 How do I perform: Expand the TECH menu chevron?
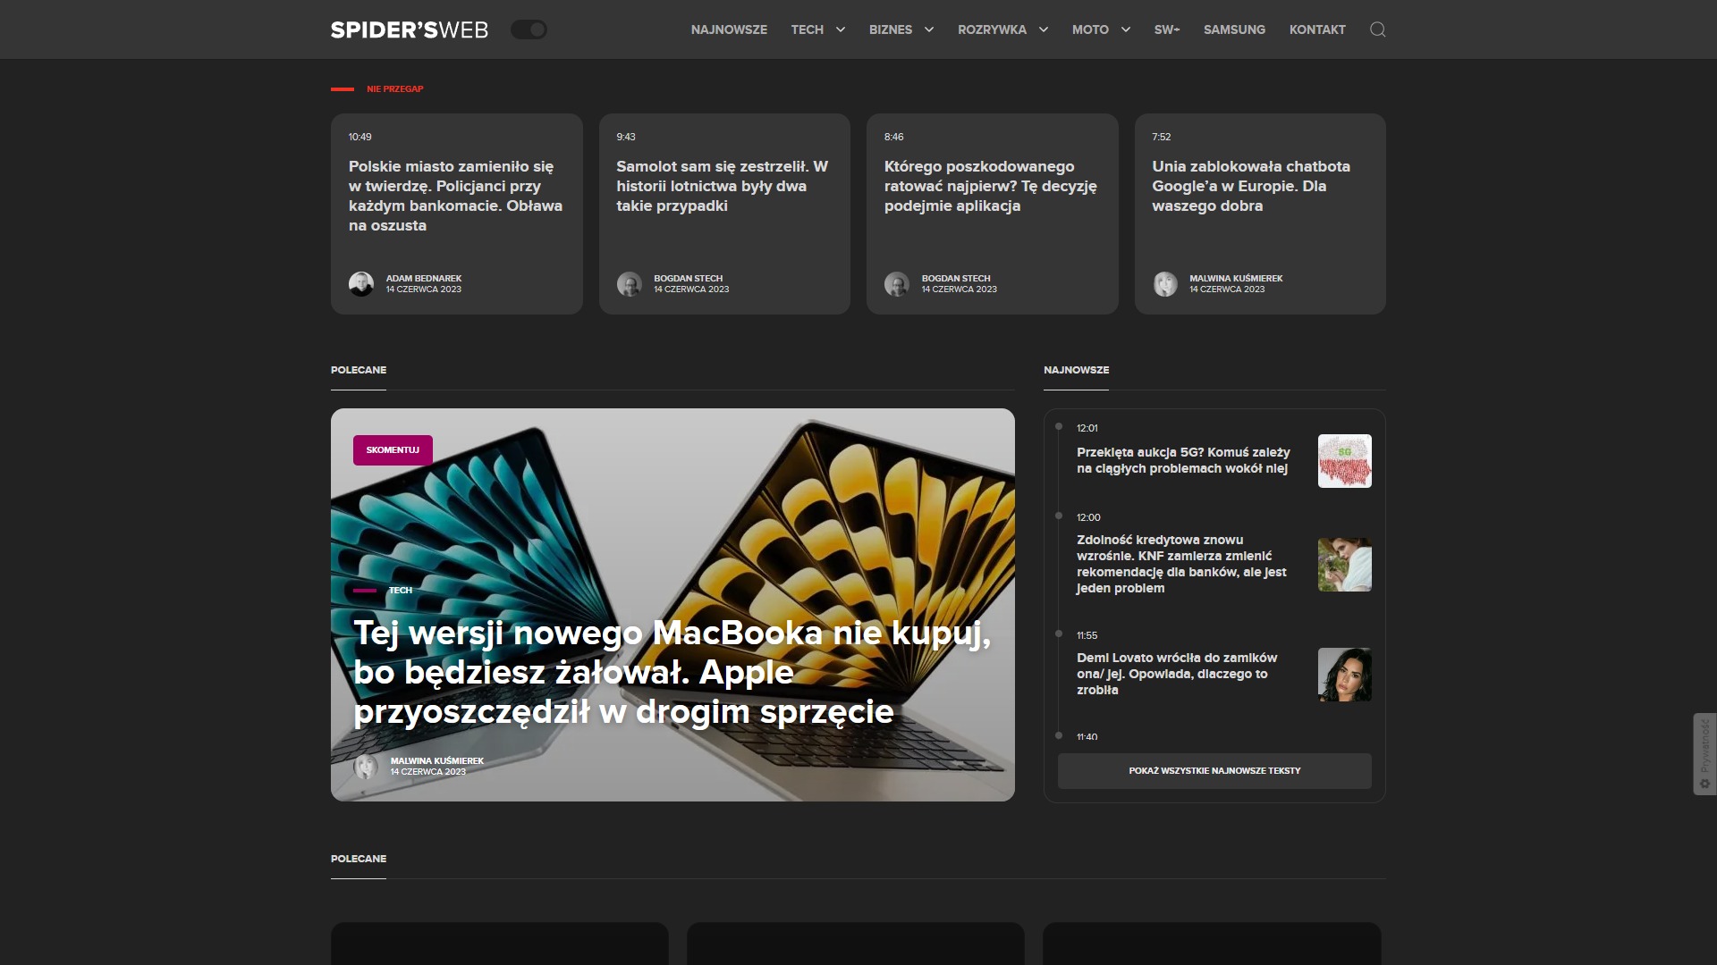pyautogui.click(x=841, y=29)
